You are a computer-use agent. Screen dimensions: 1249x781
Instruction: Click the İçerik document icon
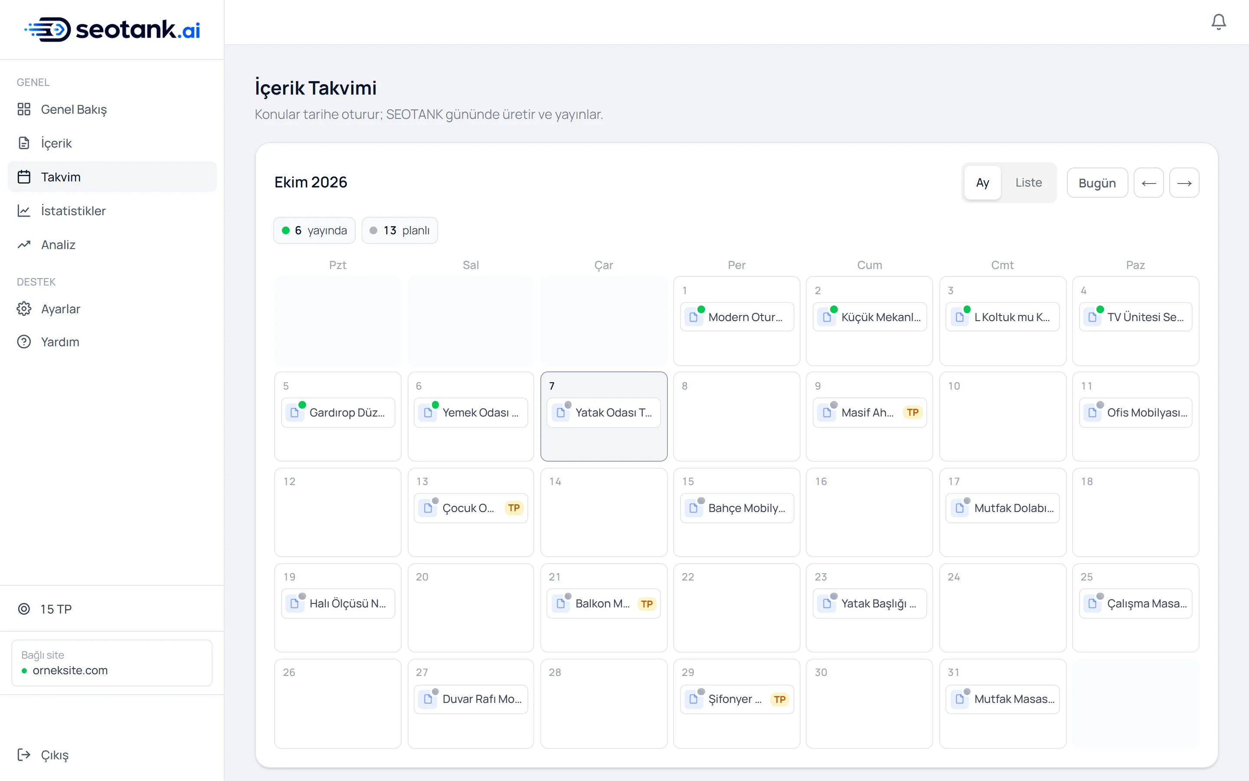(x=24, y=143)
